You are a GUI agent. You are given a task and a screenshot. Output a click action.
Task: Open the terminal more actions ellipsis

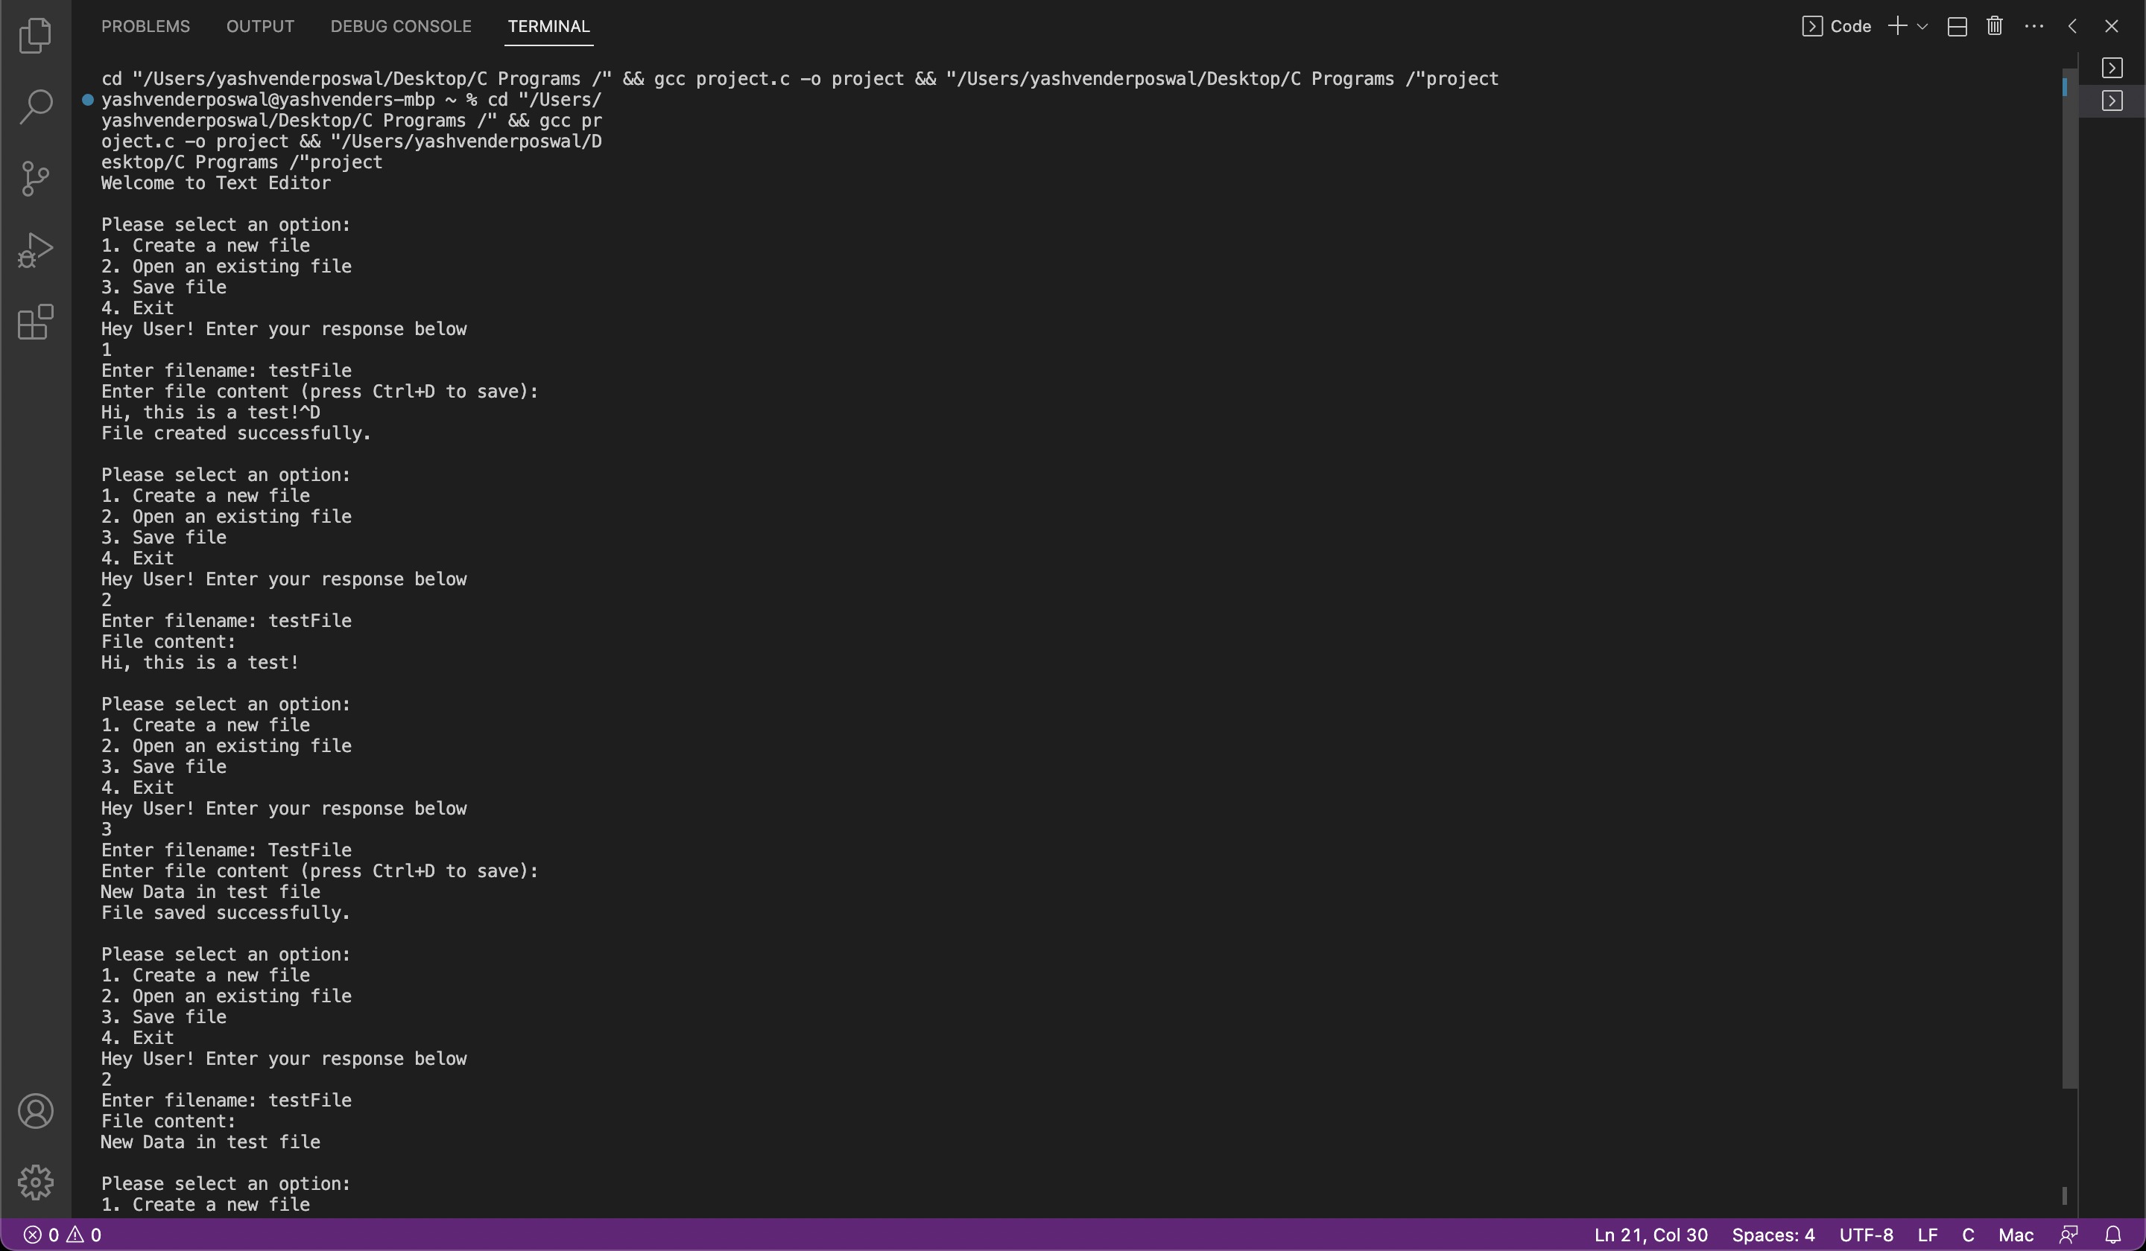tap(2033, 26)
